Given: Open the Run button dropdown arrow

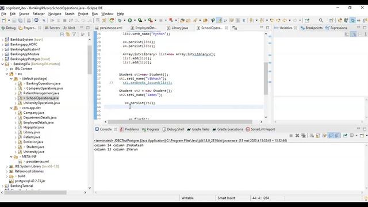Looking at the screenshot, I should pyautogui.click(x=135, y=21).
